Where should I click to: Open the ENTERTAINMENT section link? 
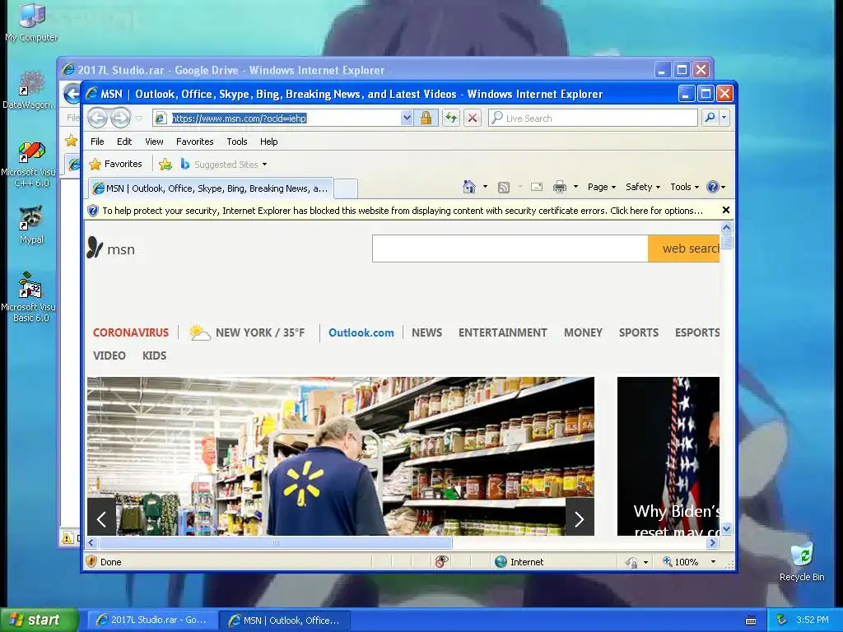click(503, 332)
